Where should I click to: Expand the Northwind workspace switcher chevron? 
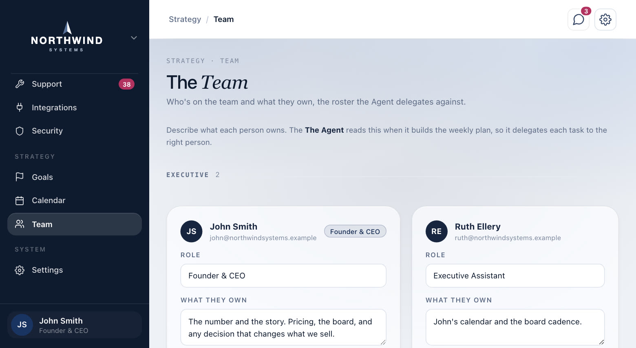[134, 38]
